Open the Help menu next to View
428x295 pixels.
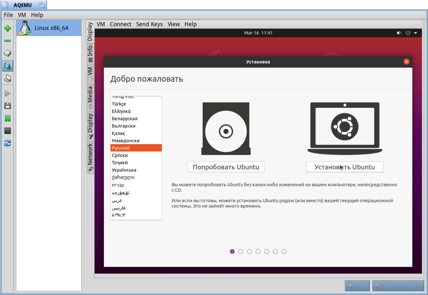[191, 24]
